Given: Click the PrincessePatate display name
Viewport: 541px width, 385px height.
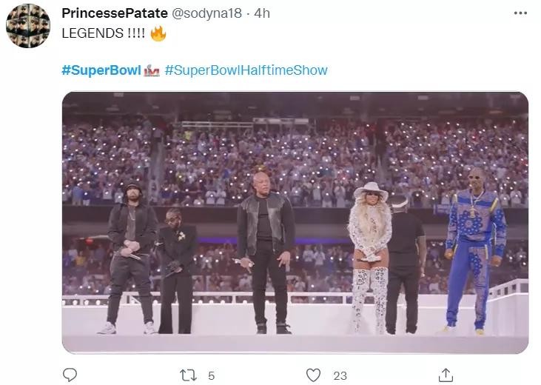Looking at the screenshot, I should (115, 13).
